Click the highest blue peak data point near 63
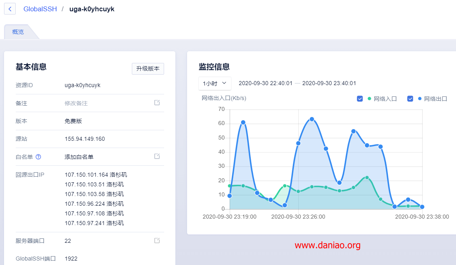 [x=312, y=119]
